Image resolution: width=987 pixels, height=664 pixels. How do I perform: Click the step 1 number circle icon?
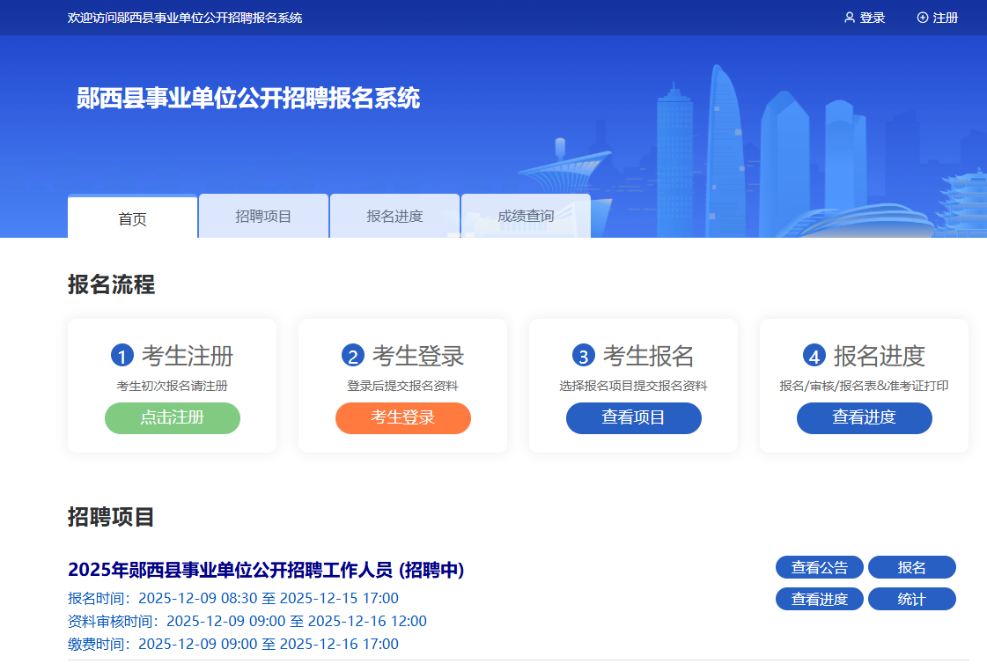(122, 356)
